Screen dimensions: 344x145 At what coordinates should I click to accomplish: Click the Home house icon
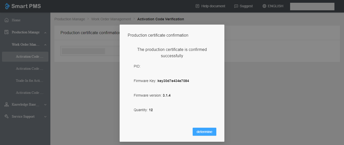pos(7,20)
